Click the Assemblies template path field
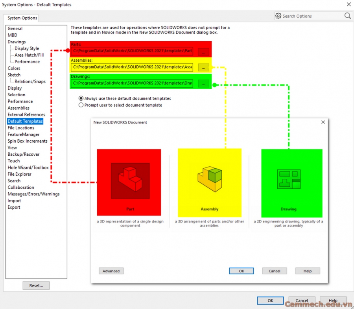This screenshot has height=309, width=354. point(132,67)
